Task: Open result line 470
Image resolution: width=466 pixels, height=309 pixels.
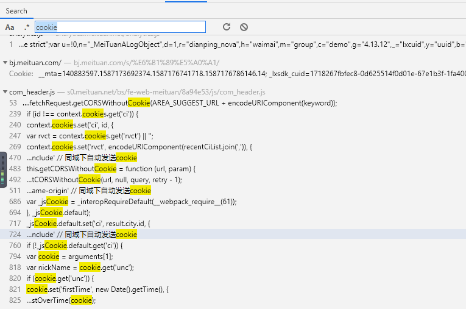Action: click(x=233, y=158)
